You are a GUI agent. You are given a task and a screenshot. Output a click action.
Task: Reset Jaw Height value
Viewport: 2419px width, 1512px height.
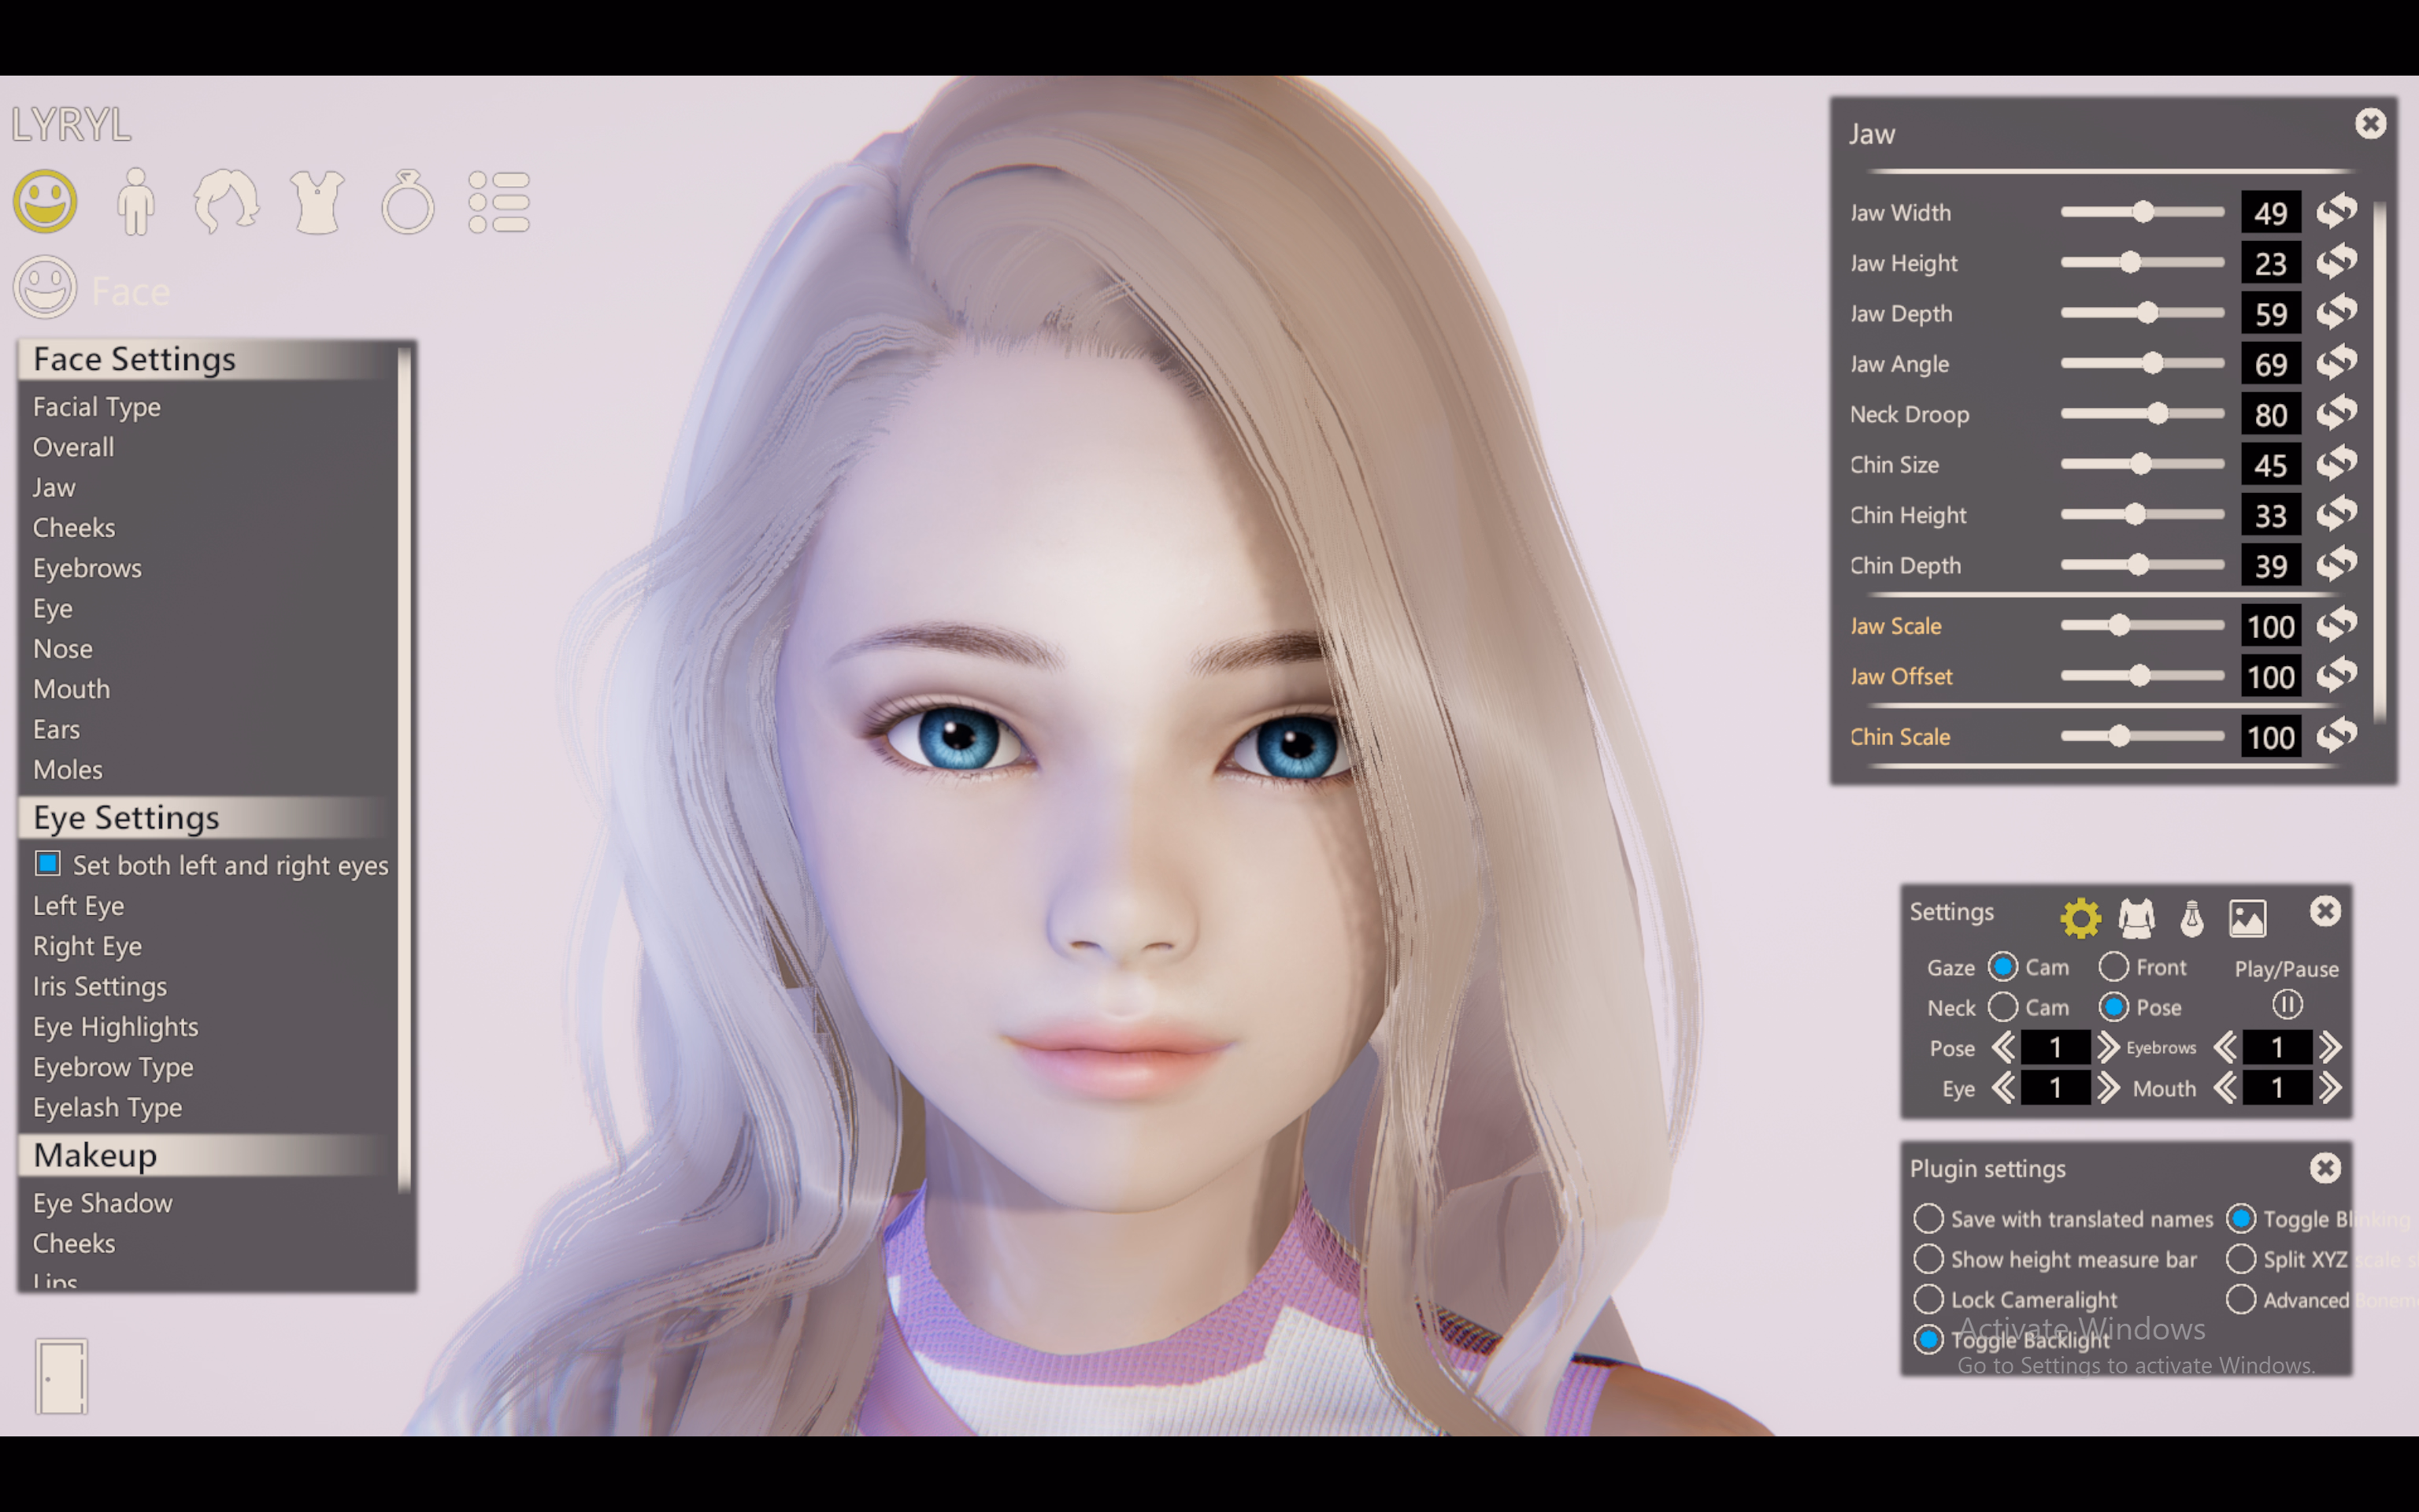[2337, 262]
